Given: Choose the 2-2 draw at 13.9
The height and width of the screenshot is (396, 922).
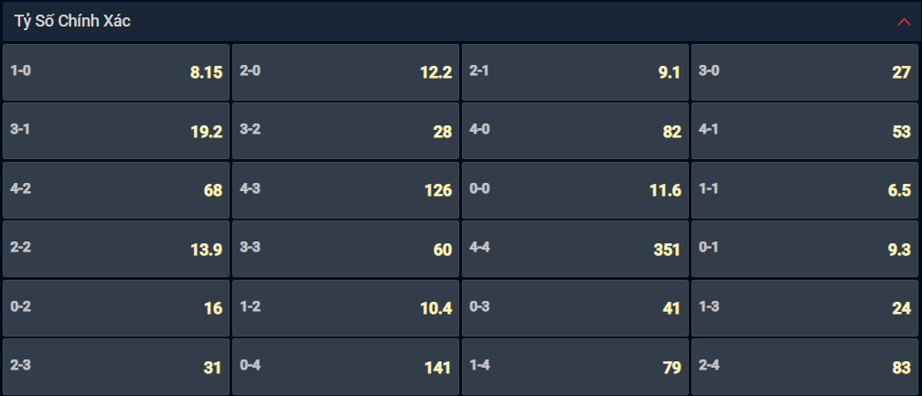Looking at the screenshot, I should [x=116, y=249].
